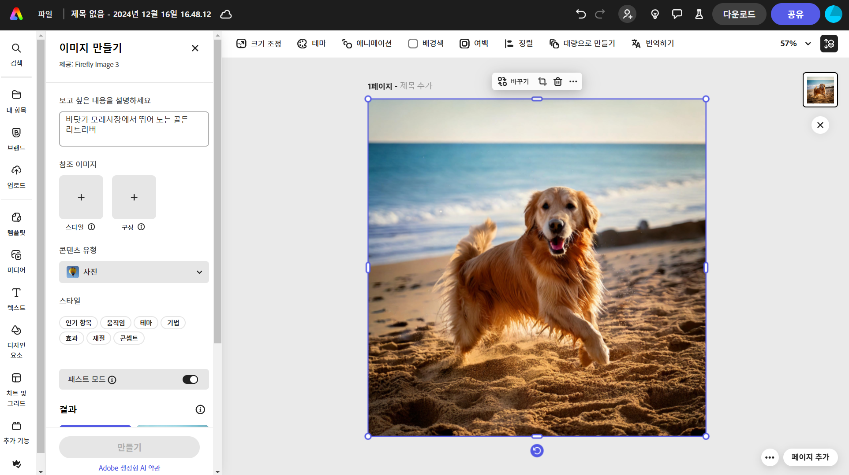This screenshot has width=849, height=475.
Task: Select the 움직임 style tag
Action: [x=116, y=323]
